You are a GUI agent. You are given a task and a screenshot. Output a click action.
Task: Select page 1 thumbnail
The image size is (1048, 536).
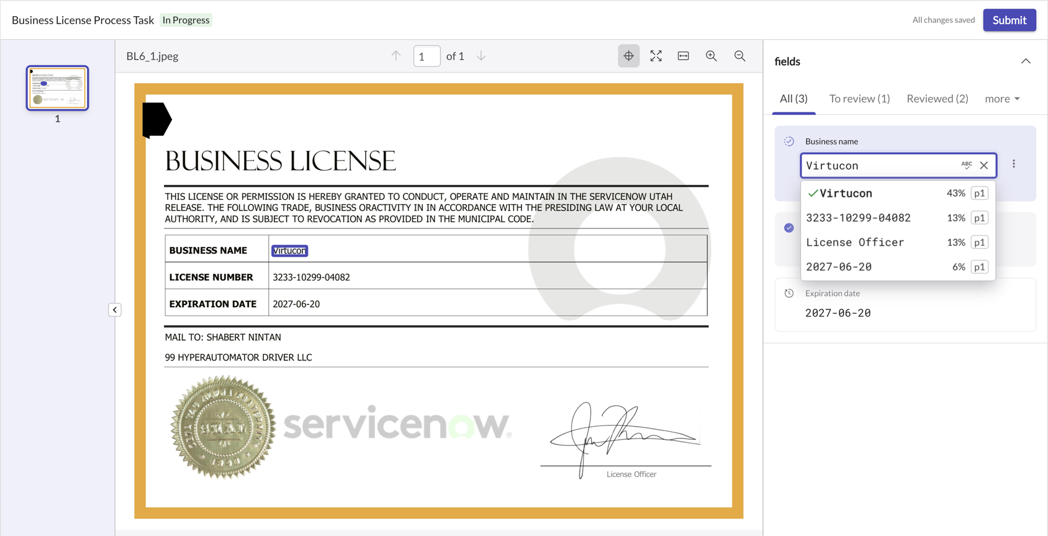[x=57, y=88]
